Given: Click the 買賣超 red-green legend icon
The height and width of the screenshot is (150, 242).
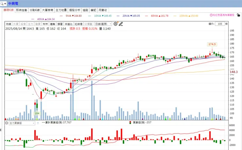Looking at the screenshot, I should 130,123.
